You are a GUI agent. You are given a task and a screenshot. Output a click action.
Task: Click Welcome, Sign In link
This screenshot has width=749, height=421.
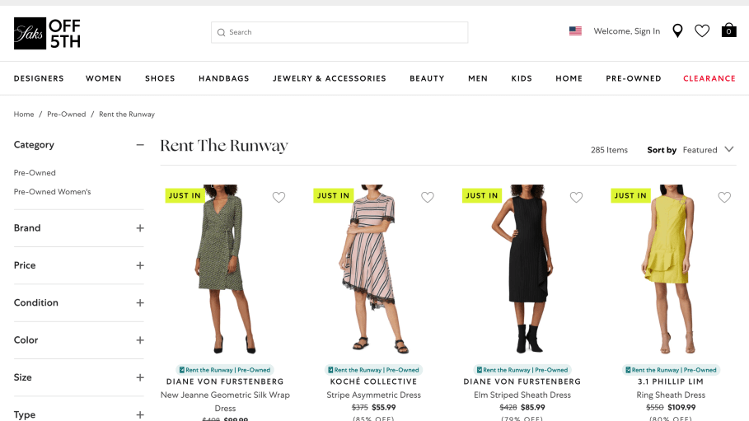[627, 31]
